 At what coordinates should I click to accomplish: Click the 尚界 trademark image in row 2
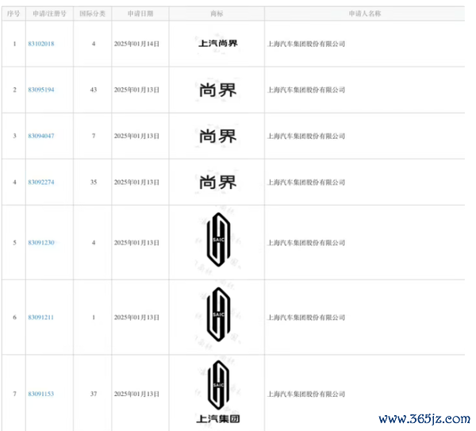(217, 90)
